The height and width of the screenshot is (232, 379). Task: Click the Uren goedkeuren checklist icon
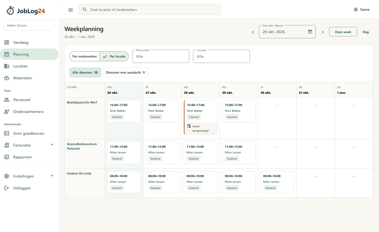7,133
